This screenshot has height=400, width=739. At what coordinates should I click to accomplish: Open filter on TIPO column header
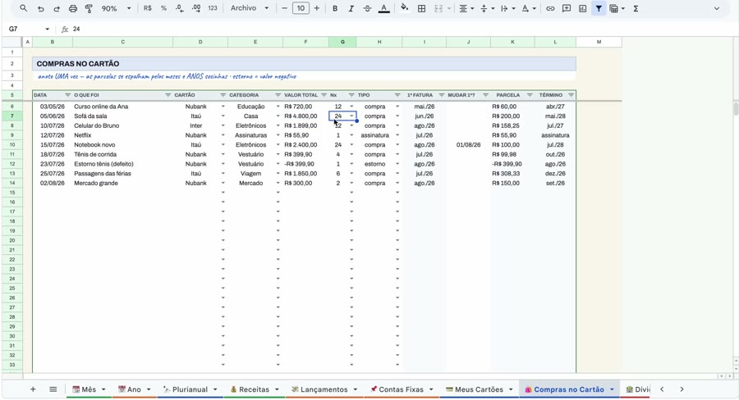click(397, 95)
